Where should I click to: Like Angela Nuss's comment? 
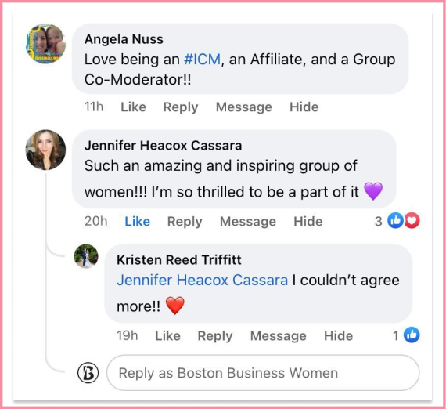[133, 107]
